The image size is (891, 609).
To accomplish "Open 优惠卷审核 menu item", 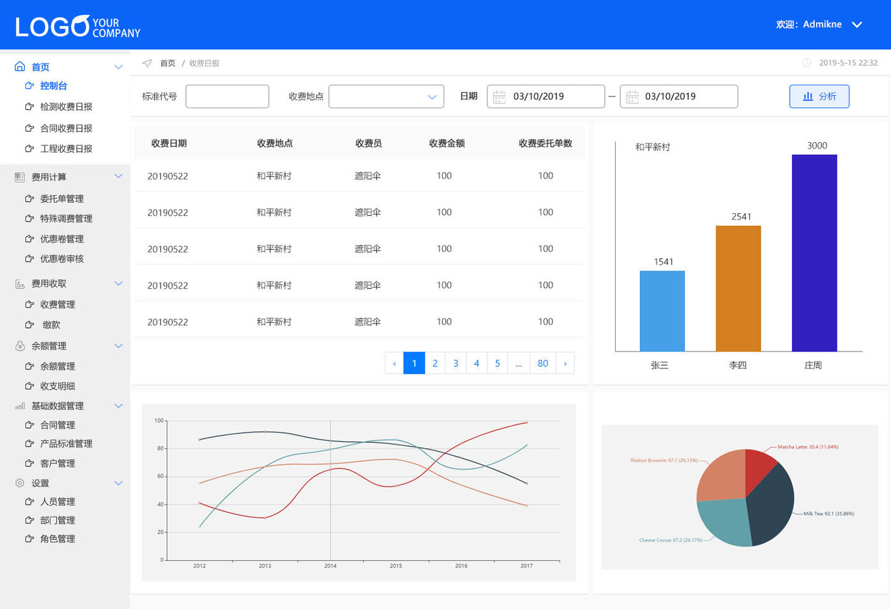I will pos(62,259).
